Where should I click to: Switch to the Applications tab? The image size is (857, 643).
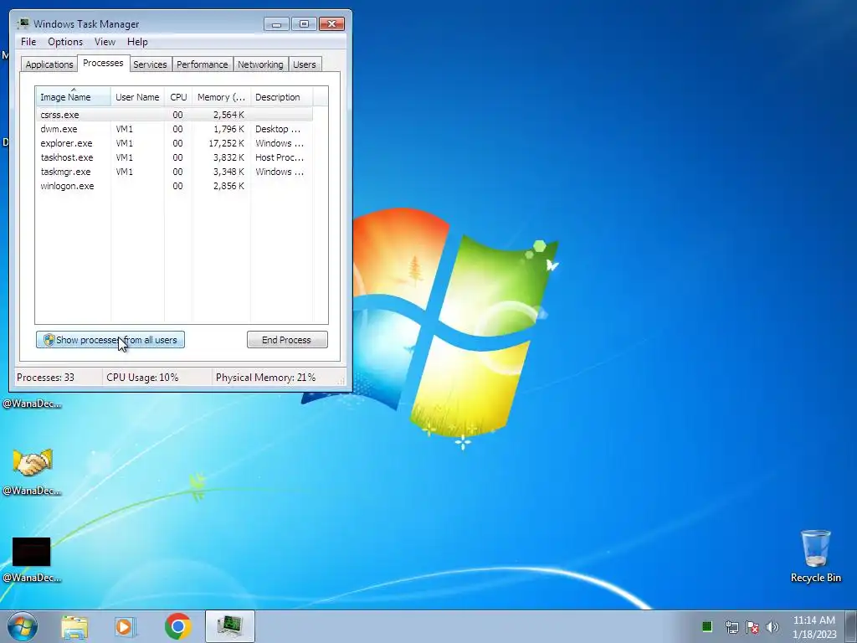tap(49, 64)
